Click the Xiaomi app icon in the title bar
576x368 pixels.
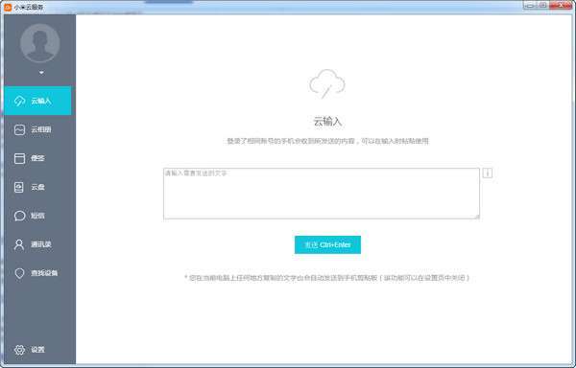pos(8,7)
